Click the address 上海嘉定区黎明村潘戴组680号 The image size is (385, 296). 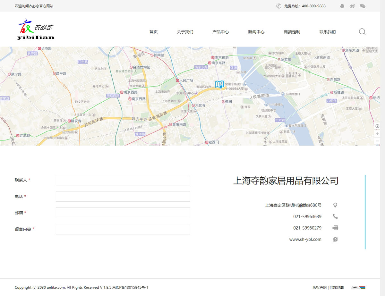pyautogui.click(x=293, y=205)
